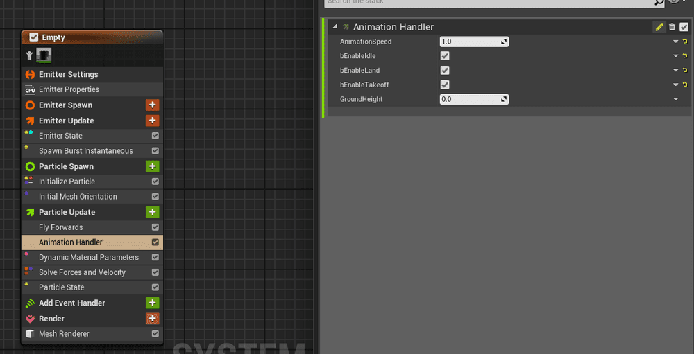
Task: Click the CPU icon beside Emitter Properties
Action: [x=30, y=90]
